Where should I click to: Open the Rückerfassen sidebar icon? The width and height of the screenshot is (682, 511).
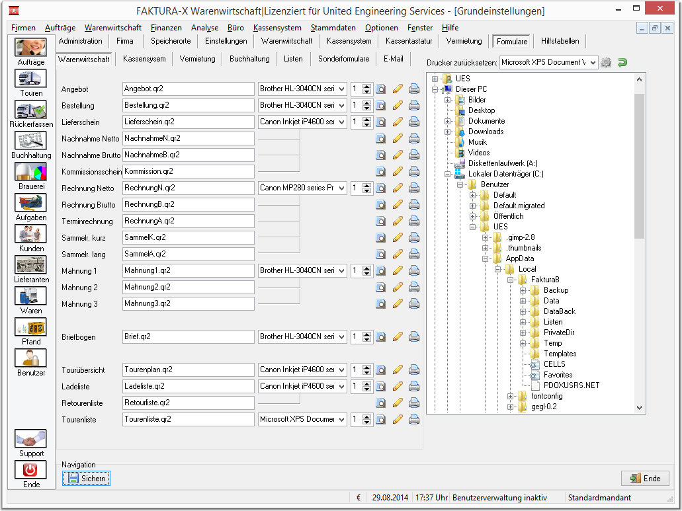tap(30, 110)
